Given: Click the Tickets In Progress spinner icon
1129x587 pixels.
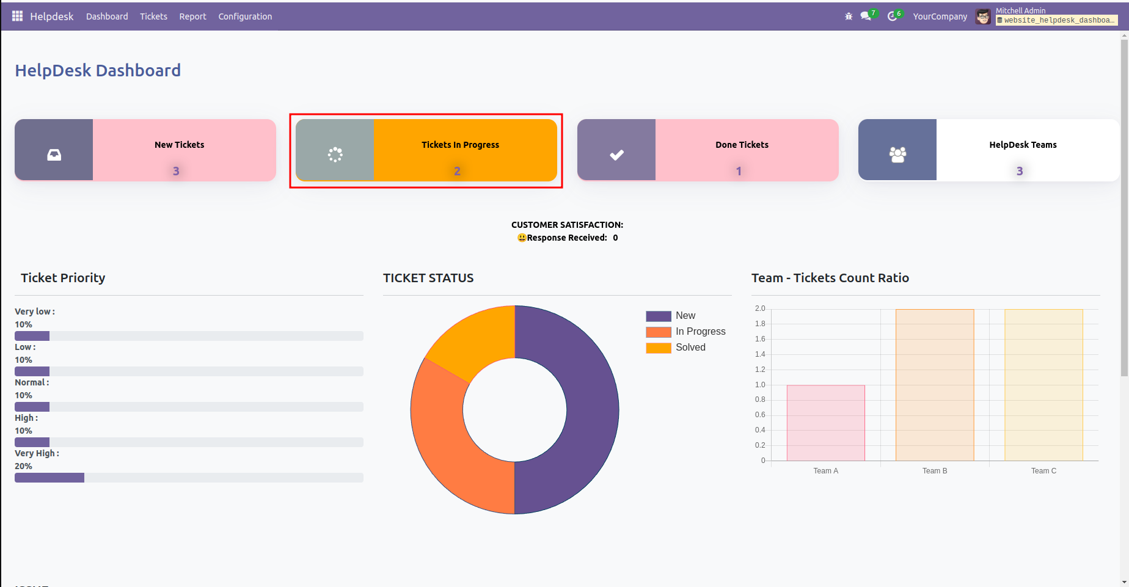Looking at the screenshot, I should [x=335, y=155].
